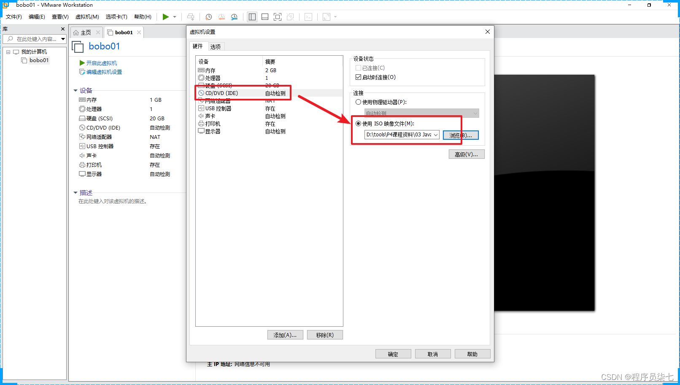Open the 文件(F) menu
680x385 pixels.
pos(14,17)
